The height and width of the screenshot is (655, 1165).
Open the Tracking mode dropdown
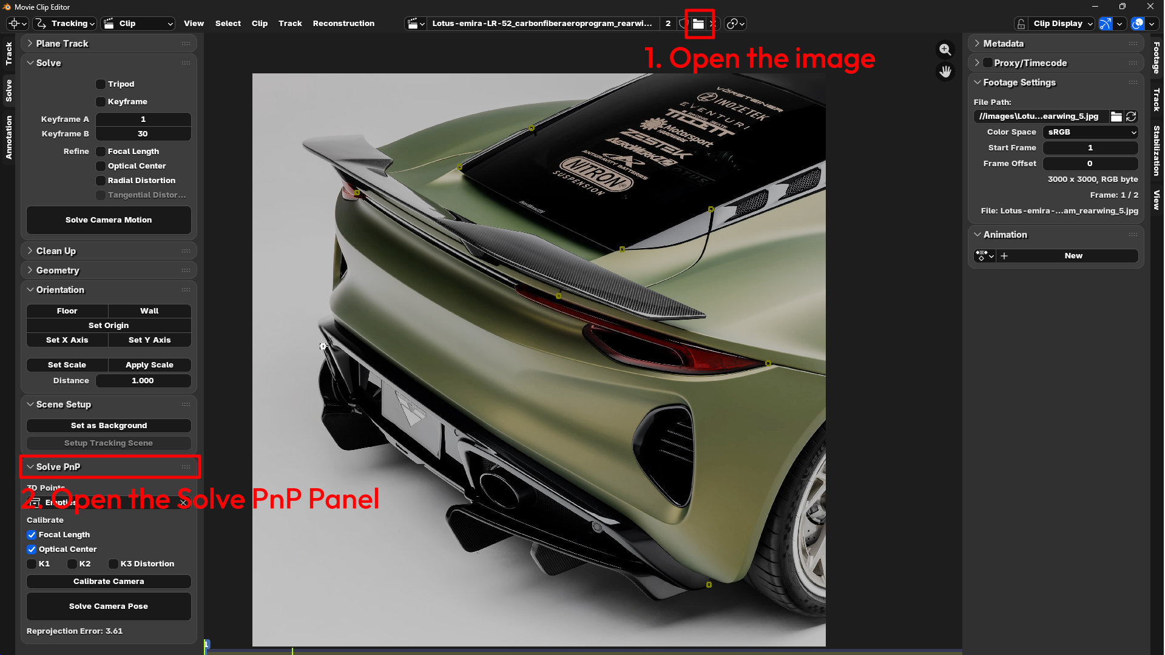pyautogui.click(x=64, y=24)
